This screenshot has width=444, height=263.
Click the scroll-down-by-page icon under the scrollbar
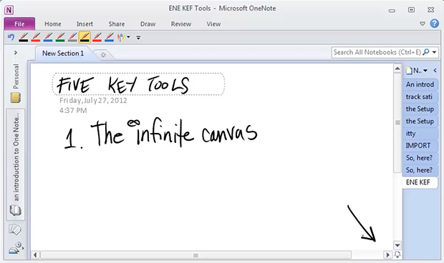pyautogui.click(x=397, y=255)
